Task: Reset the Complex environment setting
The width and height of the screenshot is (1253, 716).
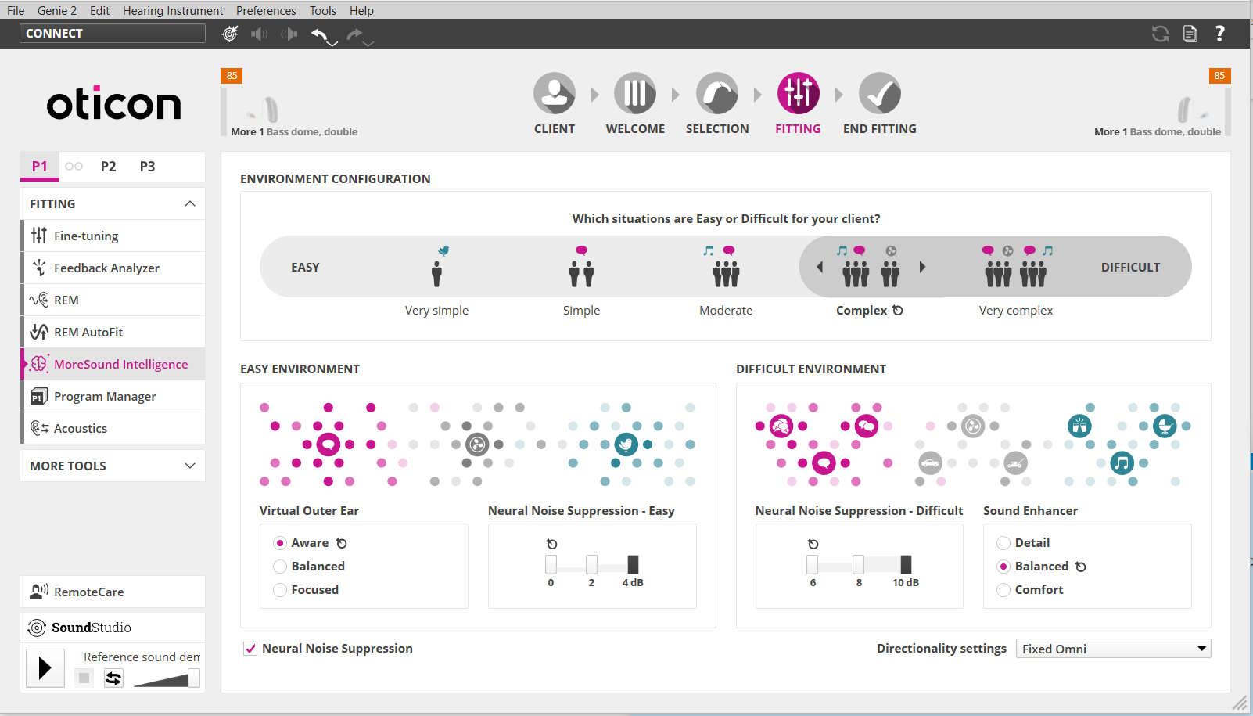Action: [898, 311]
